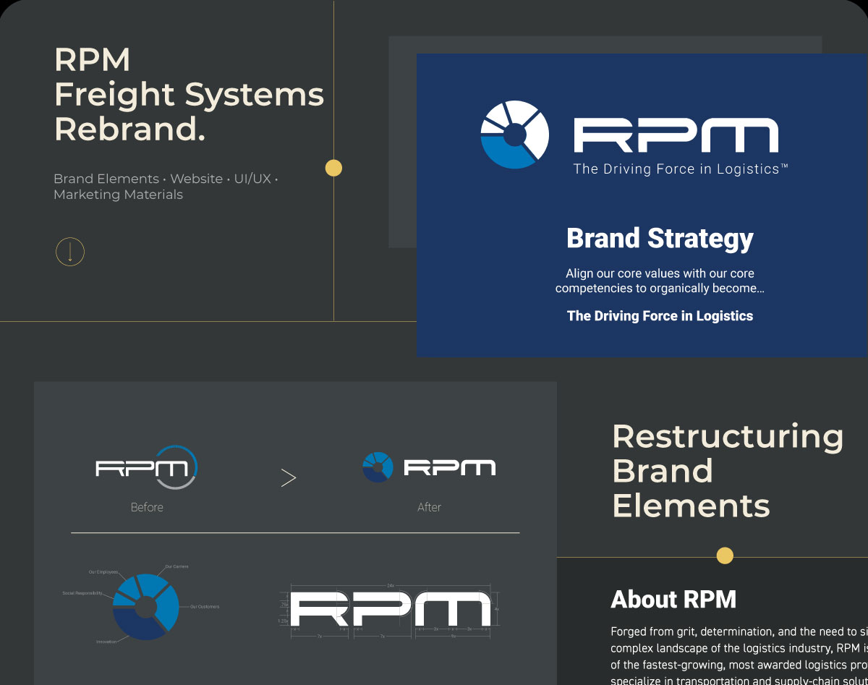Click the small wheel icon in After logo
The height and width of the screenshot is (685, 868).
pos(378,467)
